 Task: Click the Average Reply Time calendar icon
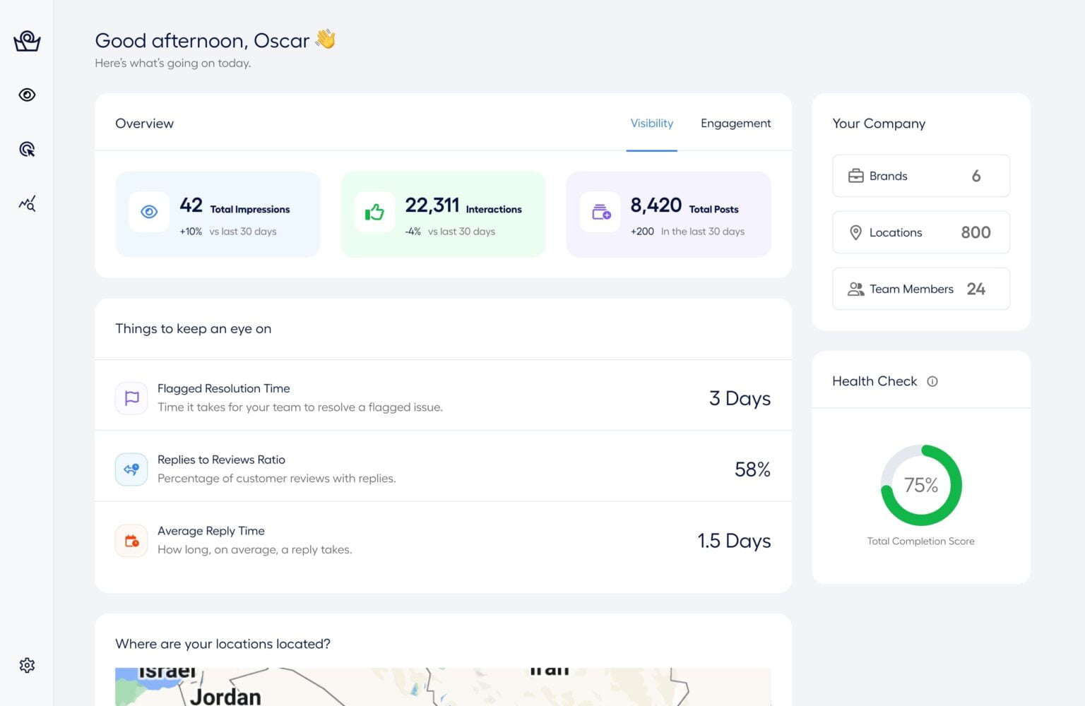[x=131, y=541]
